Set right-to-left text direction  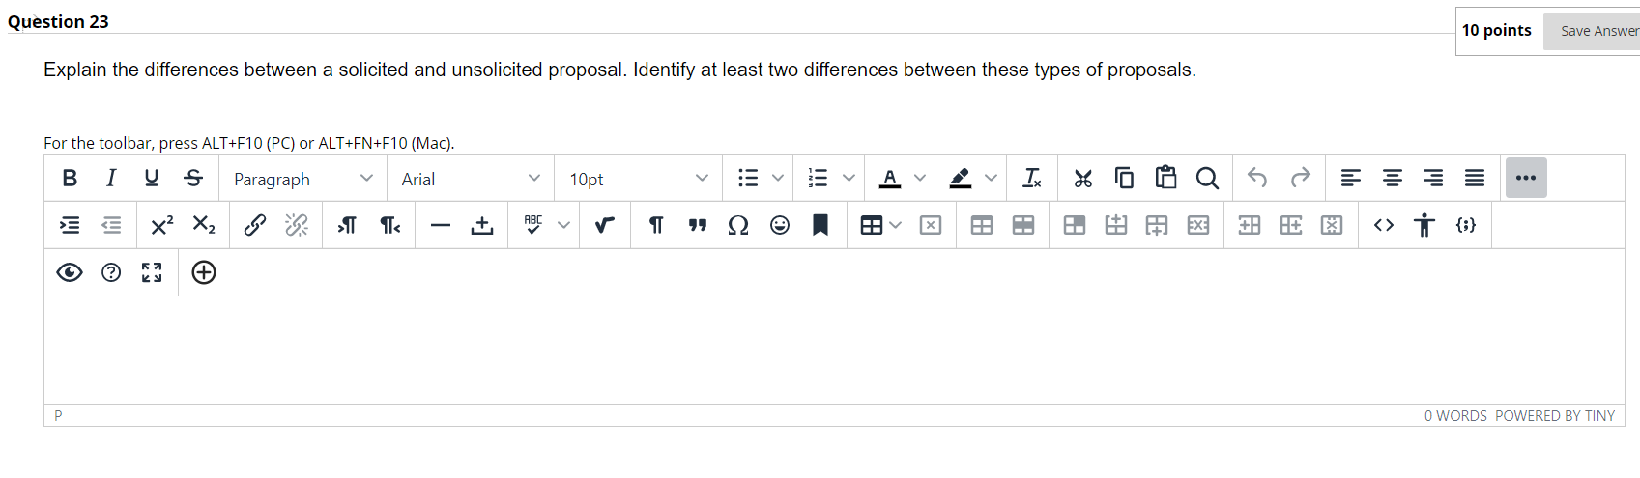point(389,225)
